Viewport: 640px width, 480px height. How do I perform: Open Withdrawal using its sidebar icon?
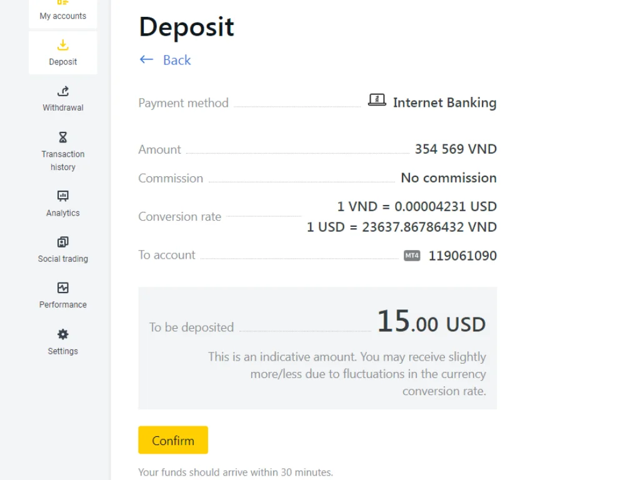click(62, 91)
